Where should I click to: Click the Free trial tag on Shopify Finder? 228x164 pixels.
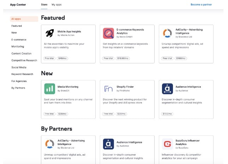(x=108, y=114)
